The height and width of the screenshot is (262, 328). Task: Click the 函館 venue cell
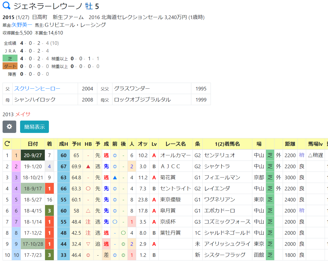click(259, 255)
